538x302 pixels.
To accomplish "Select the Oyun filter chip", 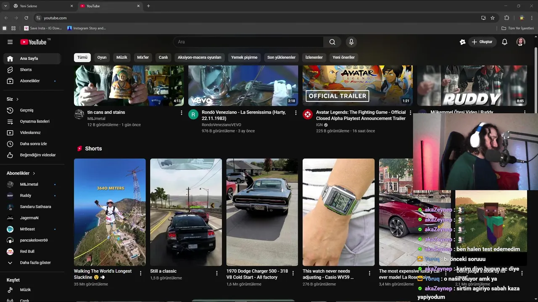I will pos(102,57).
